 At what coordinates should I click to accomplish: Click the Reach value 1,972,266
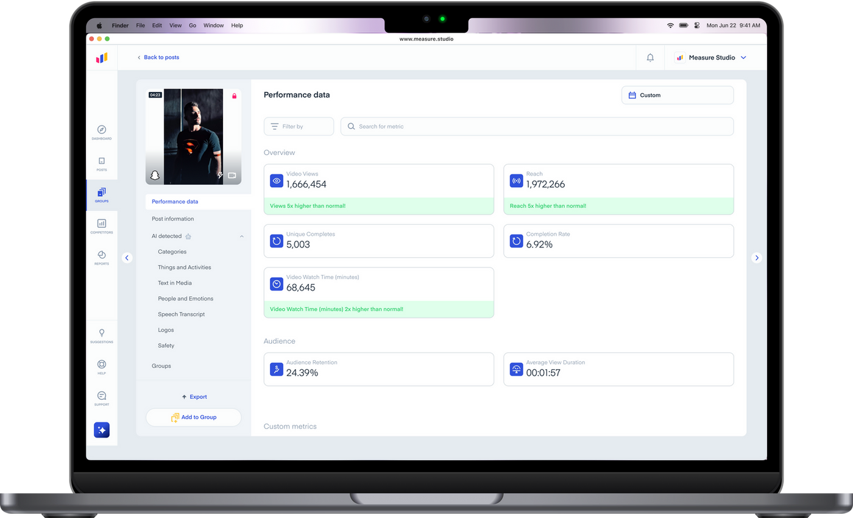coord(546,184)
